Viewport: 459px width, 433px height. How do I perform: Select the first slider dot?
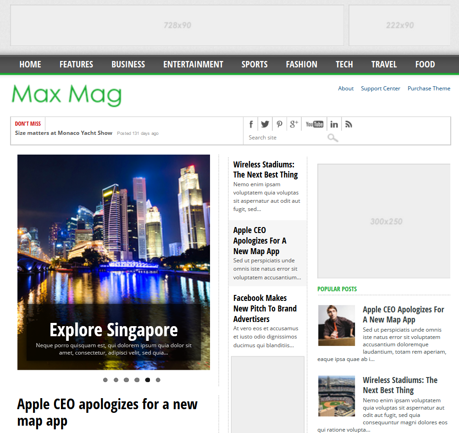point(105,380)
